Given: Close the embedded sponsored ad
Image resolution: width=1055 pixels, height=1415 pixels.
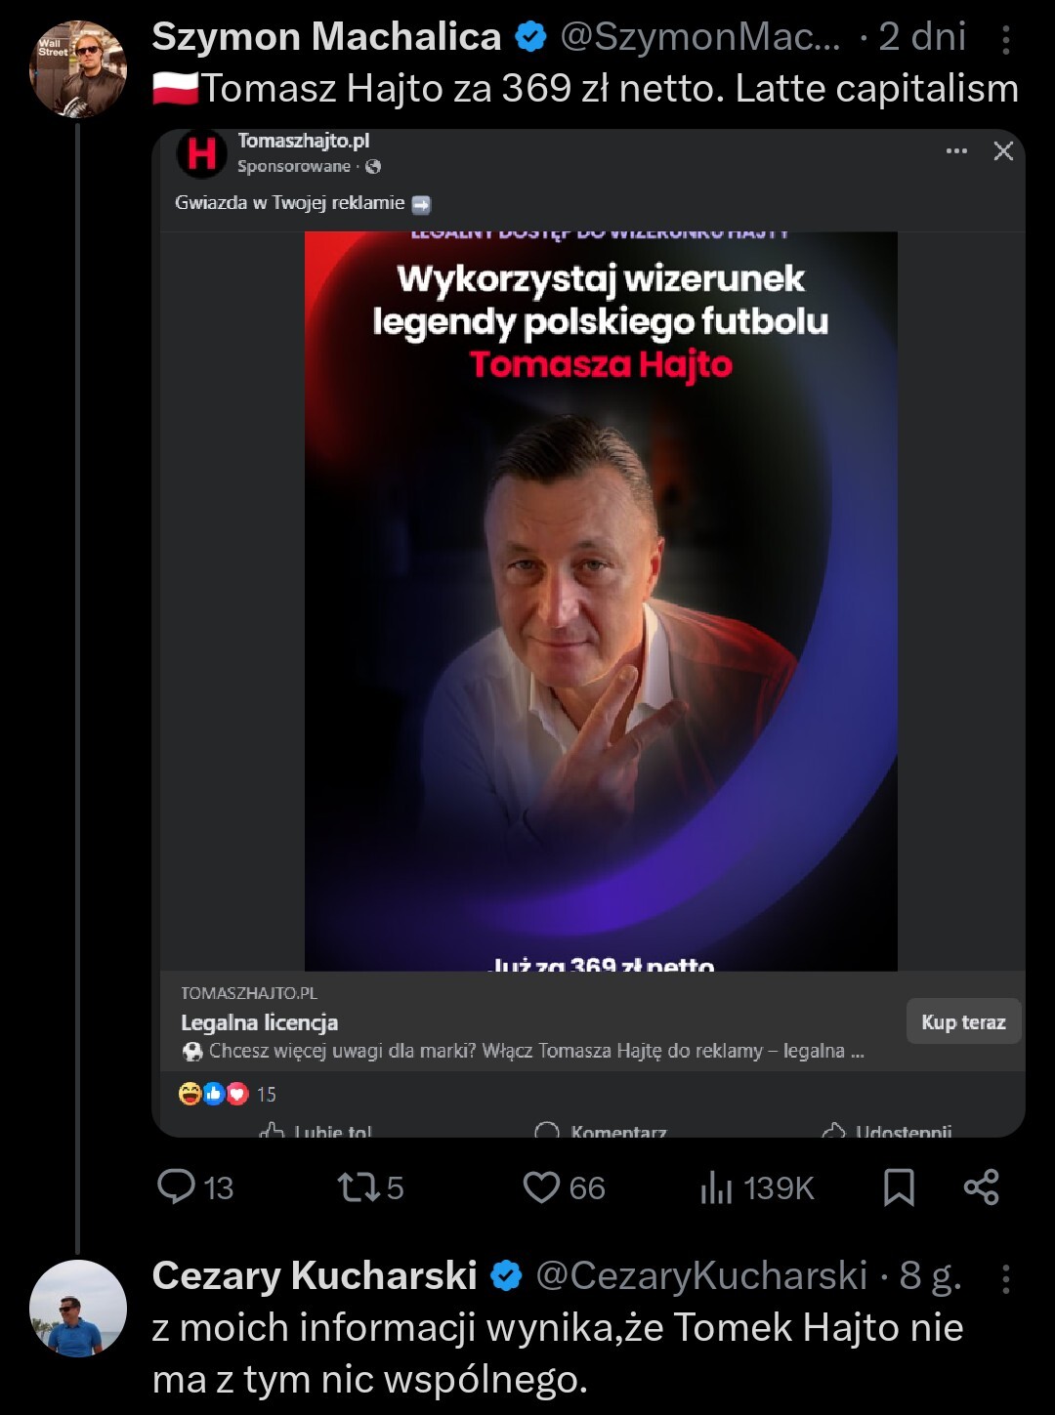Looking at the screenshot, I should tap(1003, 151).
